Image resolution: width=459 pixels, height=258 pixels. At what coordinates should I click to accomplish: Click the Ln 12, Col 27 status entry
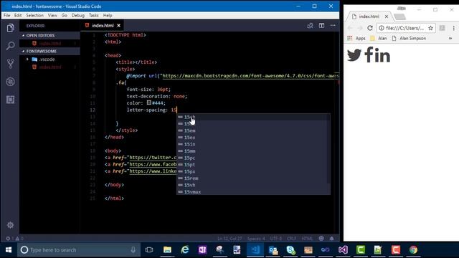[229, 239]
